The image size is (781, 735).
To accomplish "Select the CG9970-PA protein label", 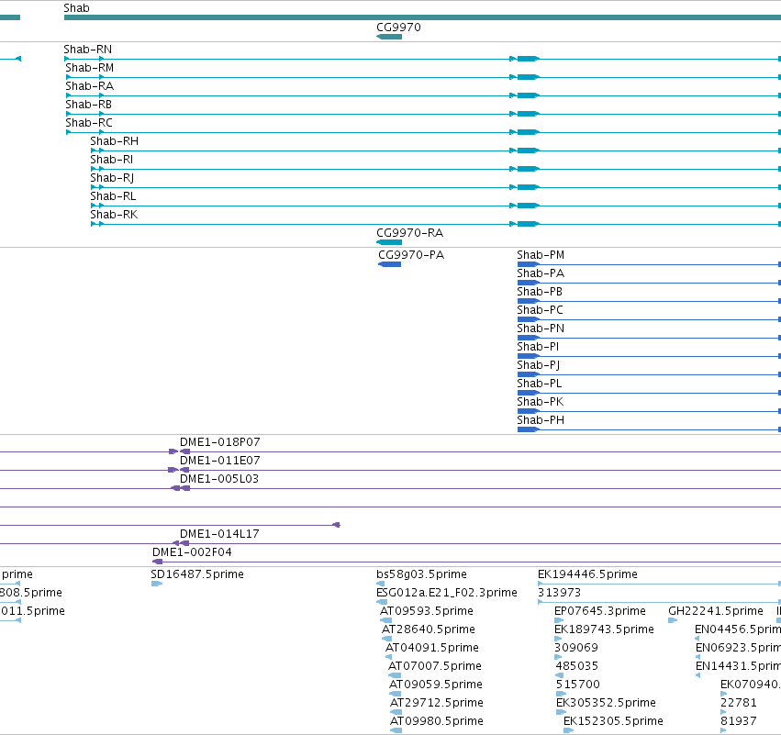I will coord(411,255).
